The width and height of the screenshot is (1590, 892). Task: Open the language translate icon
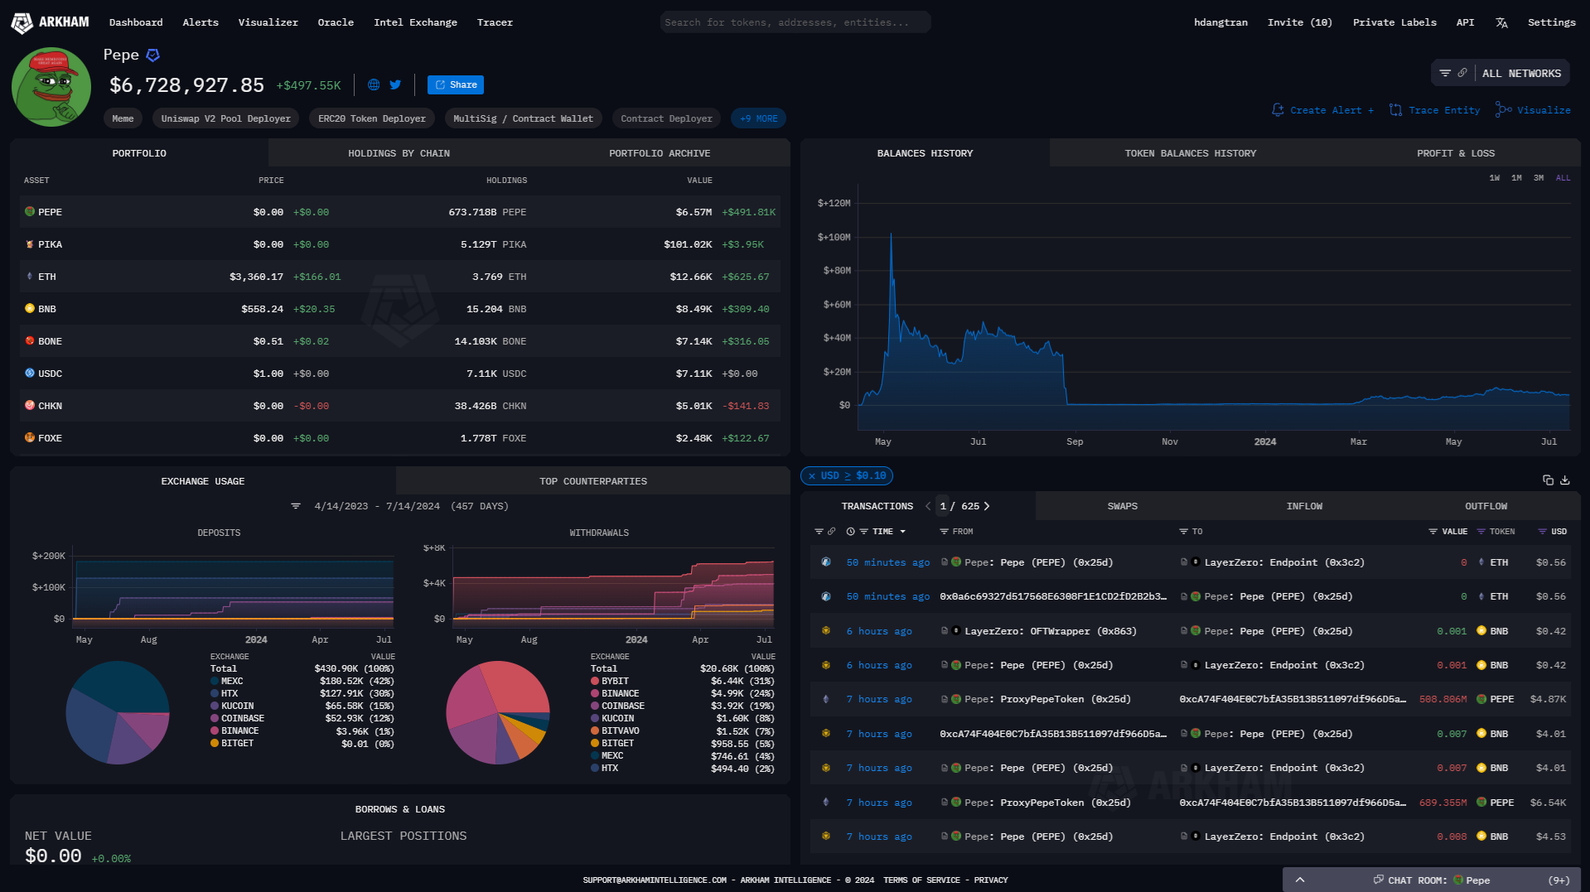point(1501,22)
